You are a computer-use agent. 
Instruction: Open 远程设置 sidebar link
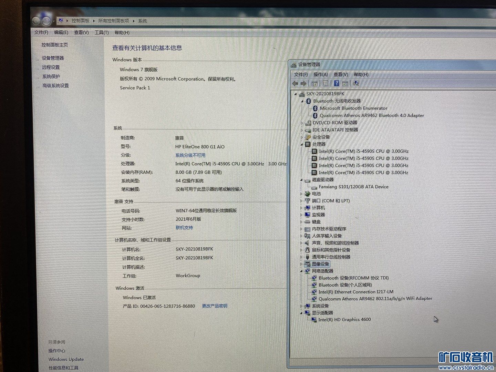pyautogui.click(x=51, y=67)
